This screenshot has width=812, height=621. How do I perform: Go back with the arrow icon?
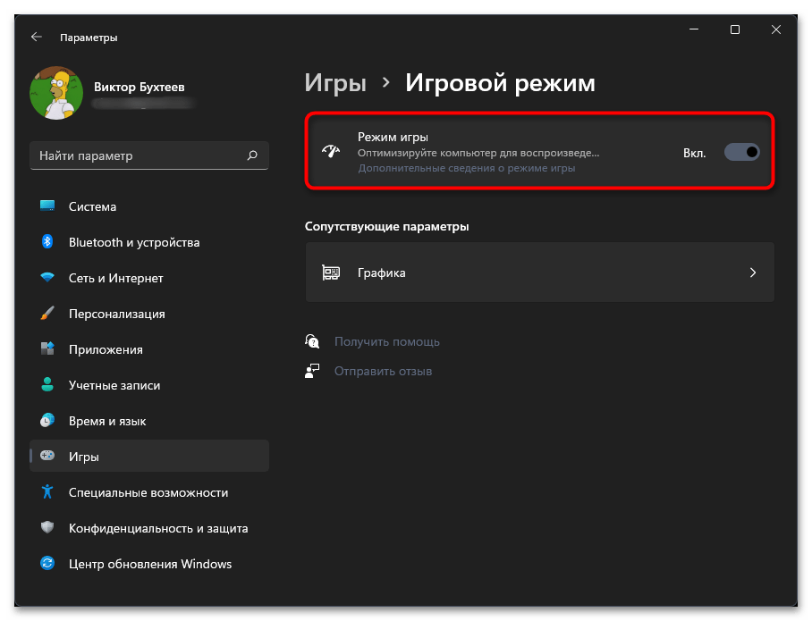(x=37, y=38)
